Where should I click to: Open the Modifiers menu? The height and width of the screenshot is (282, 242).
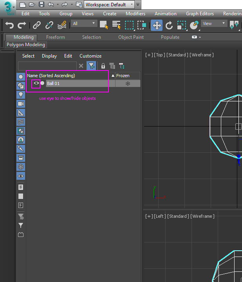pos(135,13)
